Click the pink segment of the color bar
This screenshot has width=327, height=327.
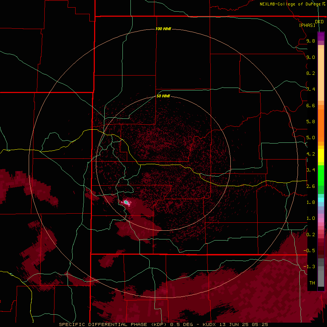(x=321, y=220)
